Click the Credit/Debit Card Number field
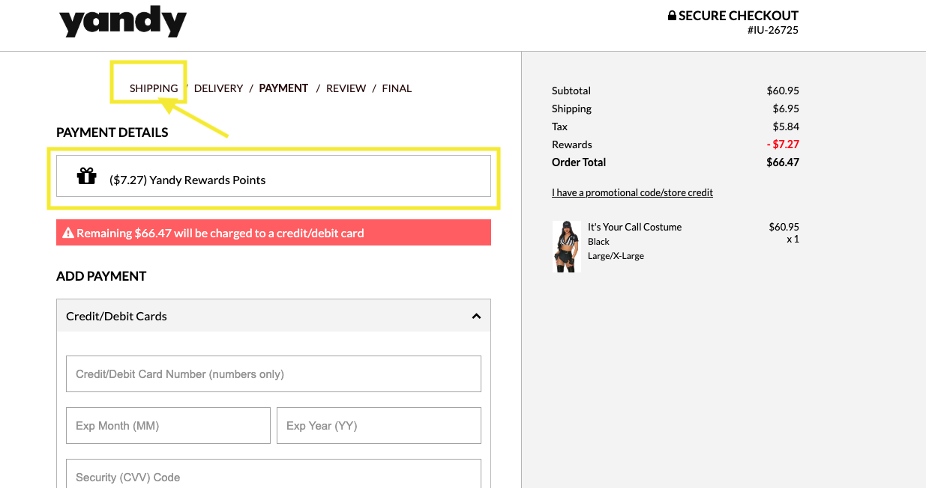Image resolution: width=926 pixels, height=488 pixels. [274, 373]
